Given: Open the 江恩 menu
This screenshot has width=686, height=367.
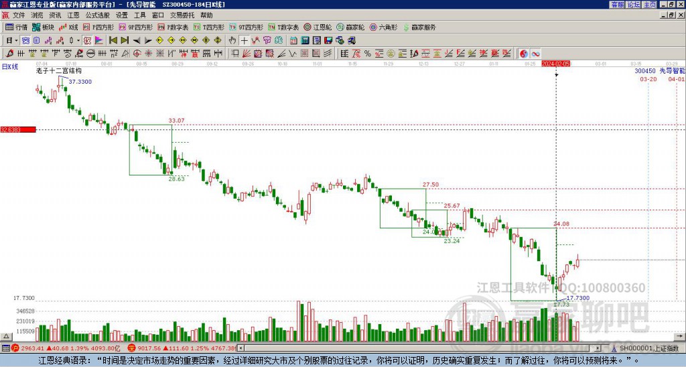Looking at the screenshot, I should click(73, 15).
